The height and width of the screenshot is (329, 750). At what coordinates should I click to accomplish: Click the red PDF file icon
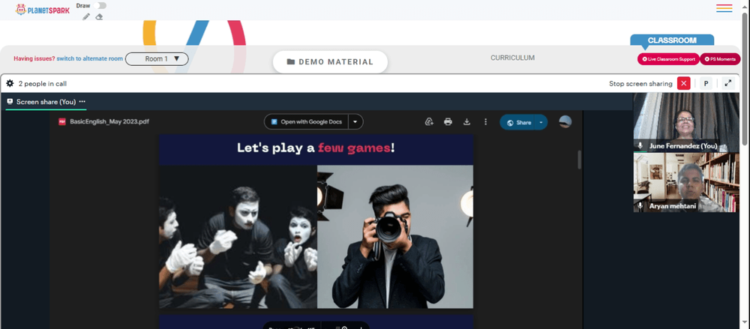(62, 121)
